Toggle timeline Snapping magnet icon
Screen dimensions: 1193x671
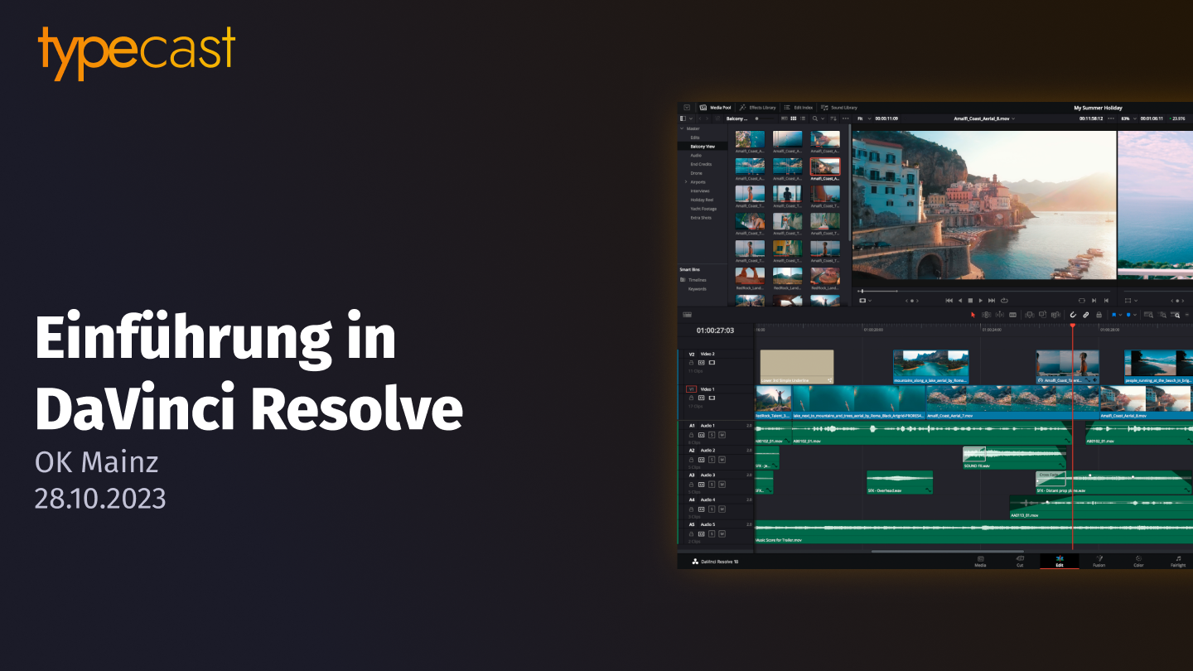[1072, 315]
